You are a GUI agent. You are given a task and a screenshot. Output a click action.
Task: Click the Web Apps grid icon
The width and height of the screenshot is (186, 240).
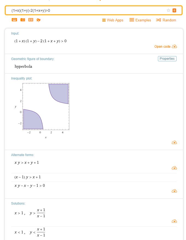pyautogui.click(x=104, y=20)
